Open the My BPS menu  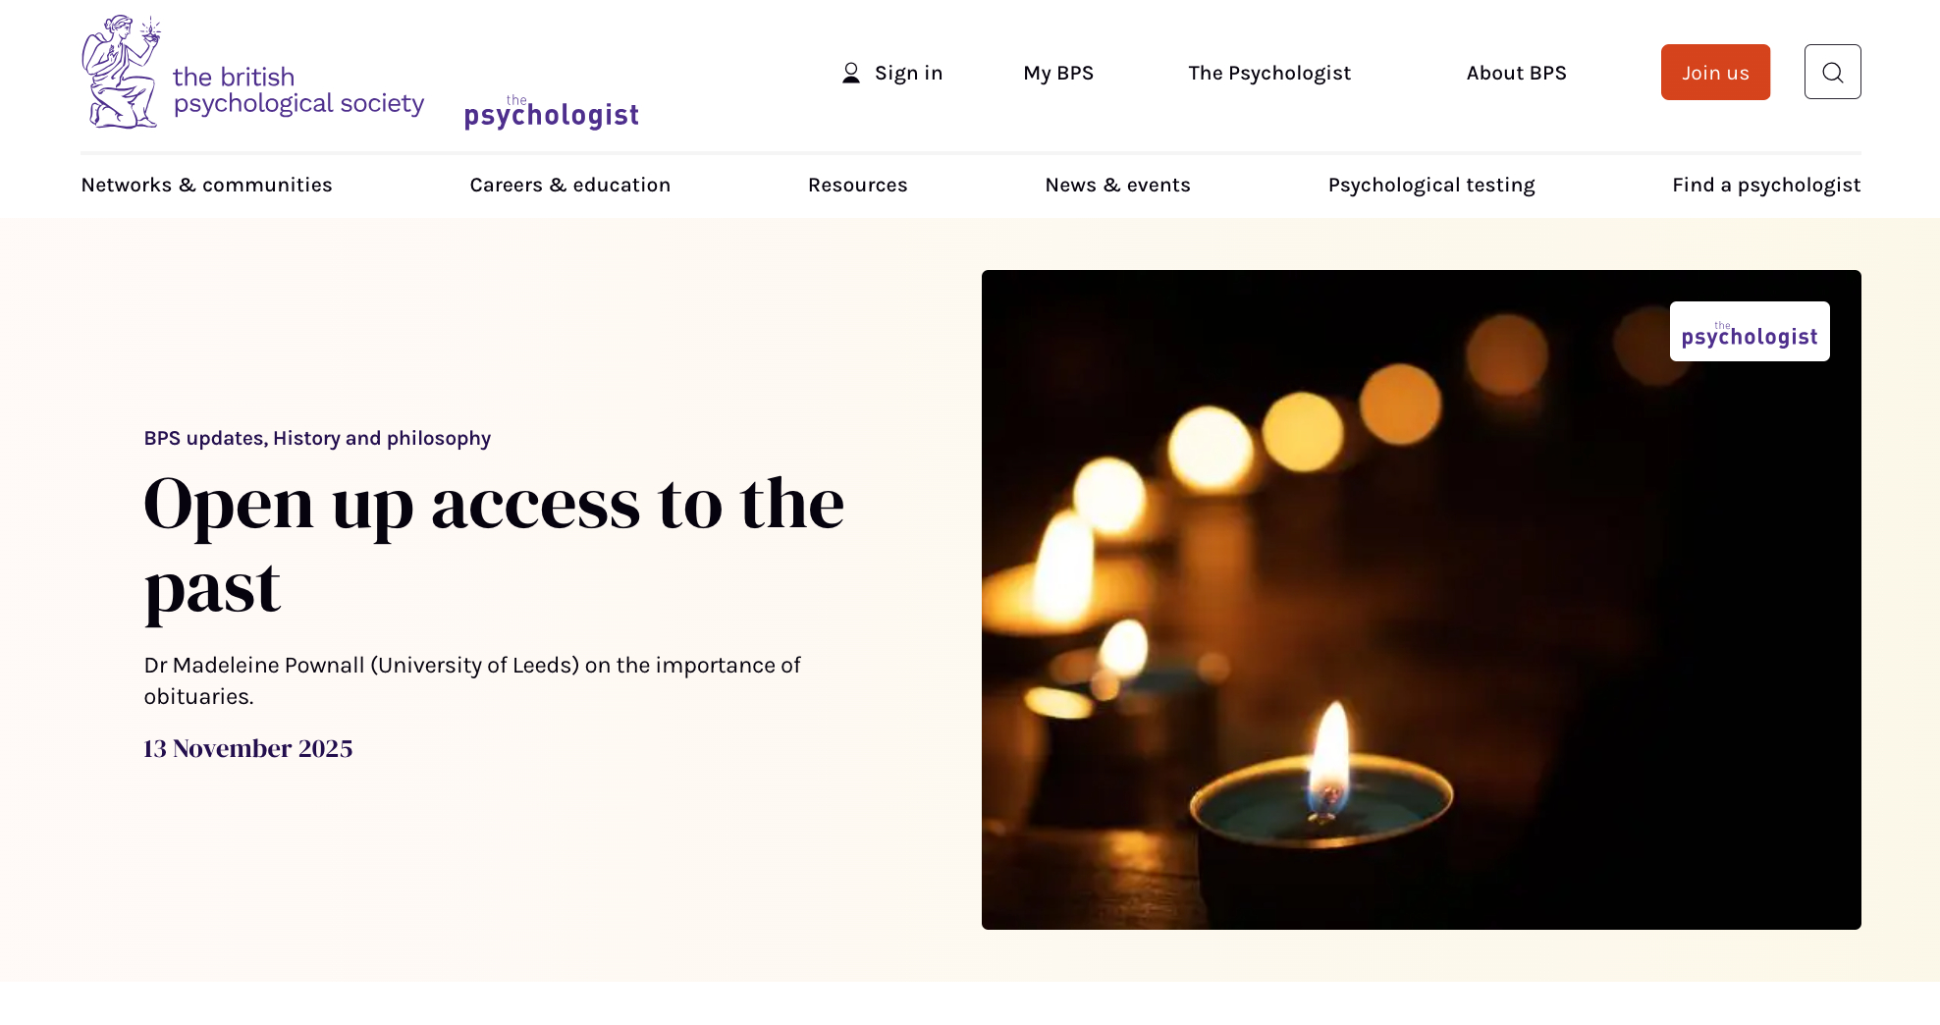(x=1058, y=73)
